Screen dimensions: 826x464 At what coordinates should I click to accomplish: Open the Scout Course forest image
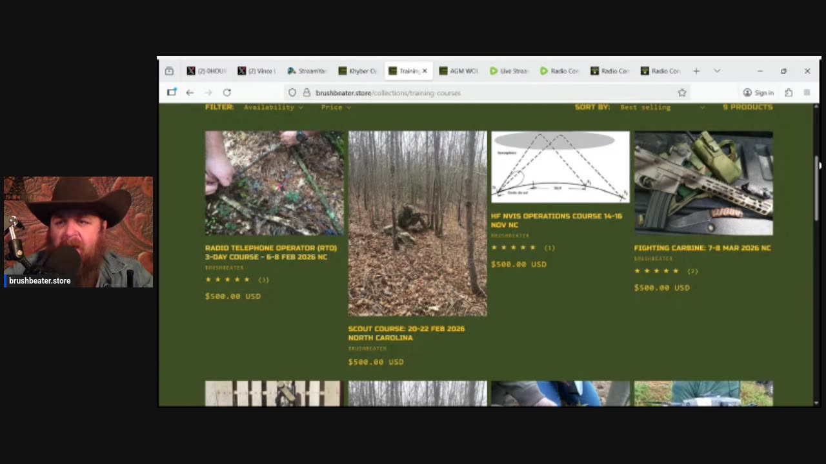click(x=418, y=224)
